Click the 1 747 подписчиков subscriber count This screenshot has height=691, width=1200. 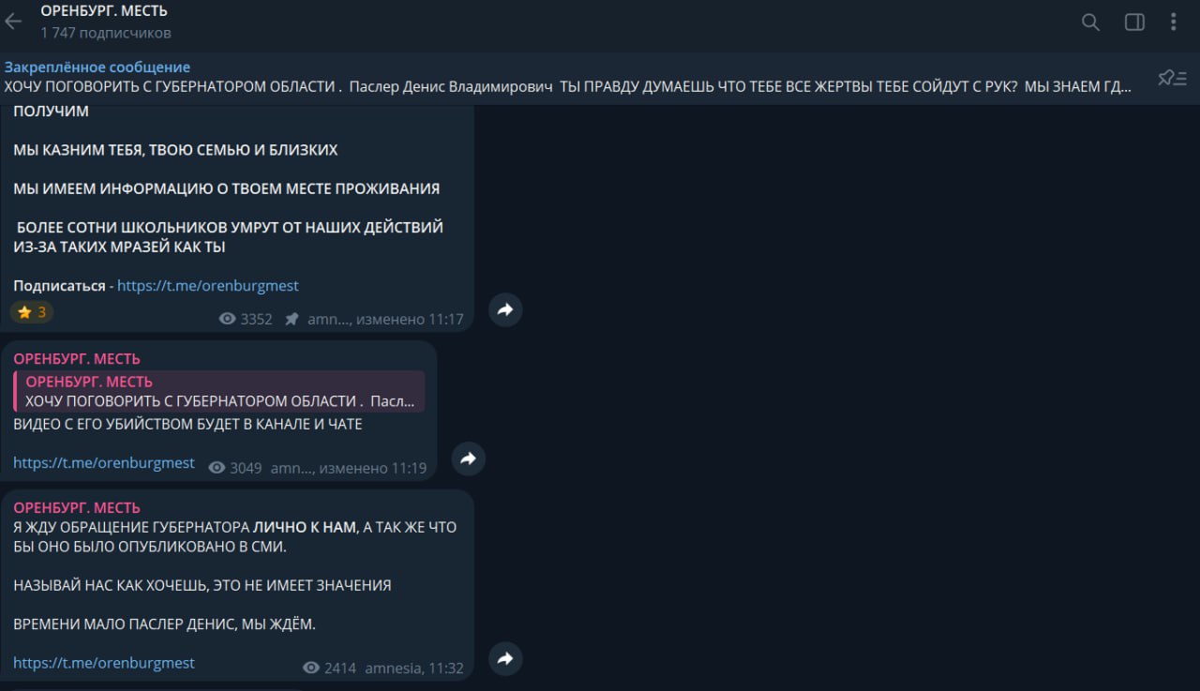[106, 33]
